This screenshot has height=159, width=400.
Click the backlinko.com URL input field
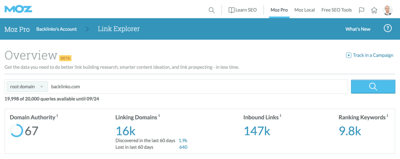[x=195, y=87]
